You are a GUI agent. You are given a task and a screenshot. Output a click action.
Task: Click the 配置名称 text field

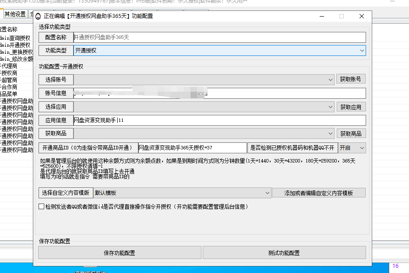coord(219,38)
